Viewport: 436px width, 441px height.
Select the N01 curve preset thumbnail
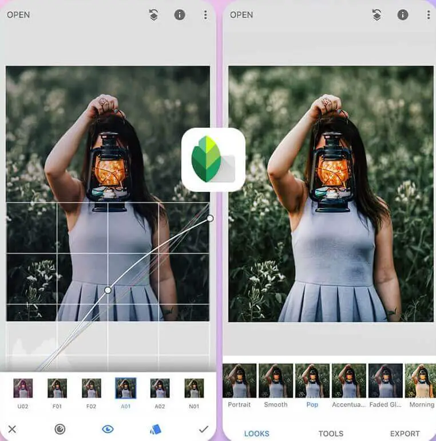(x=194, y=388)
